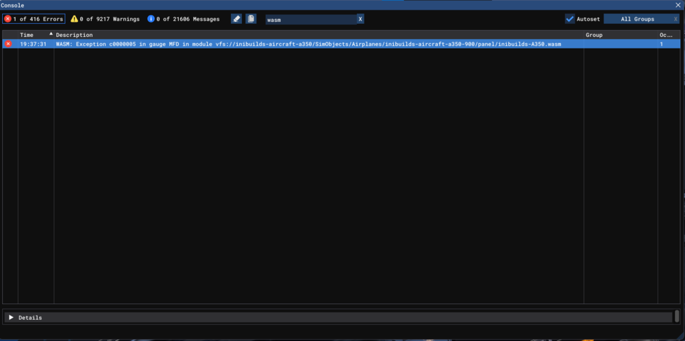The image size is (685, 341).
Task: Click the blue info messages icon
Action: [151, 19]
